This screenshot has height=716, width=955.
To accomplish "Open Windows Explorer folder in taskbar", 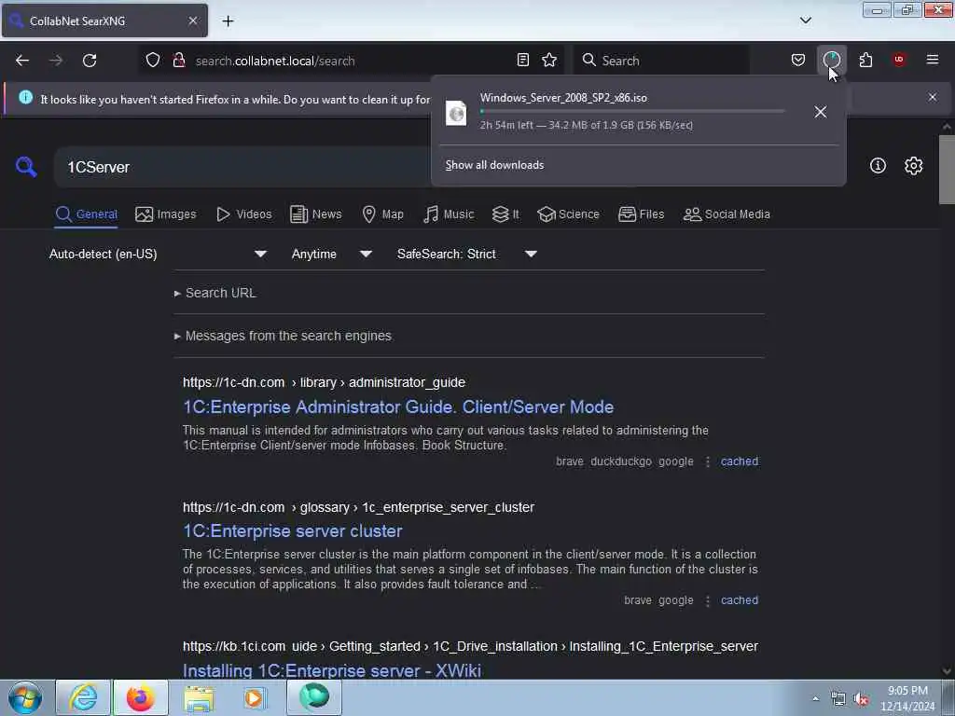I will (199, 697).
